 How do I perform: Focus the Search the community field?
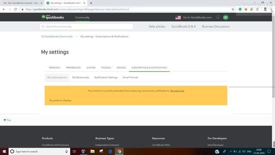(x=86, y=27)
